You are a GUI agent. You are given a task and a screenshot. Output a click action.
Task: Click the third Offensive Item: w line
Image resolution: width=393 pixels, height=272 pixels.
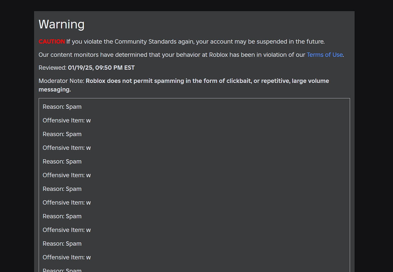67,175
